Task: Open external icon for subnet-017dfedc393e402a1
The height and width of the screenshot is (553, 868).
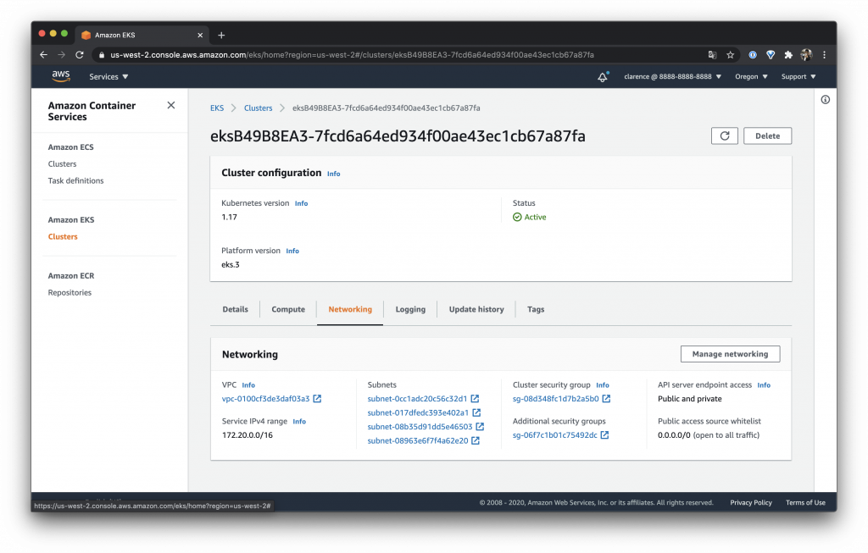Action: (x=476, y=412)
